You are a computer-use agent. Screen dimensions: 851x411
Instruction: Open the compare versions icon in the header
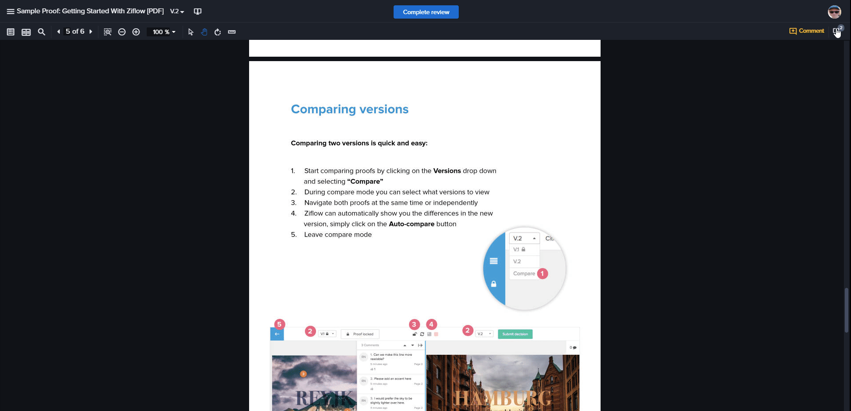coord(198,12)
